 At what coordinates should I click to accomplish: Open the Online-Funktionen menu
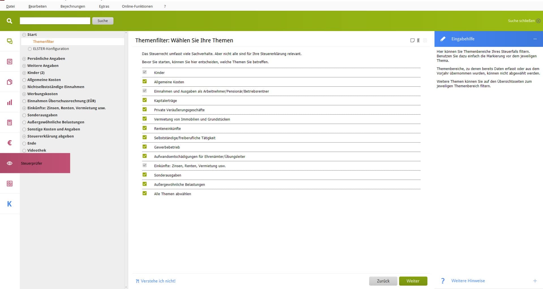[137, 6]
